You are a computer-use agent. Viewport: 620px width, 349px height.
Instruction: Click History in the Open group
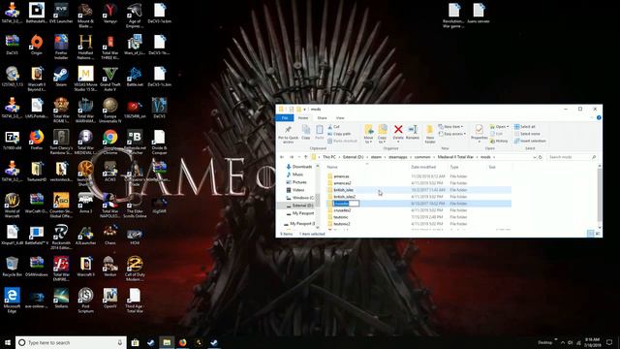(499, 141)
